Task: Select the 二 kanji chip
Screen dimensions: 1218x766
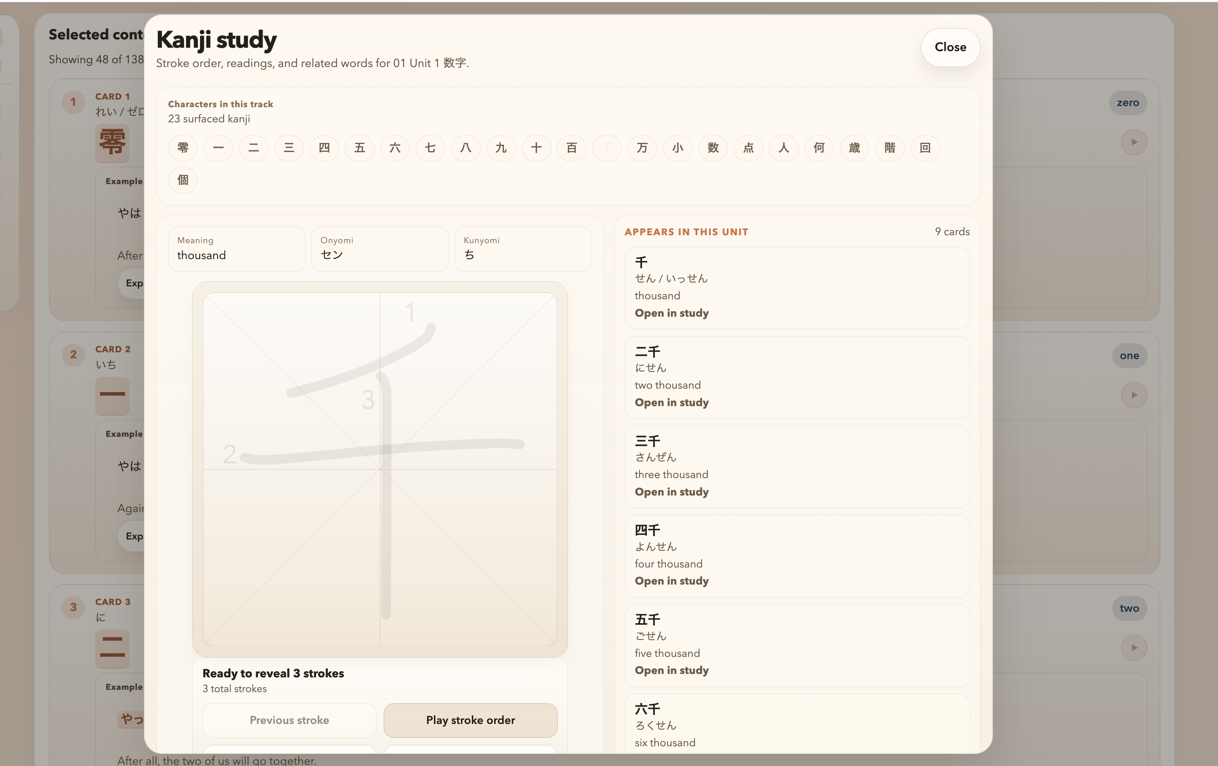Action: click(x=254, y=148)
